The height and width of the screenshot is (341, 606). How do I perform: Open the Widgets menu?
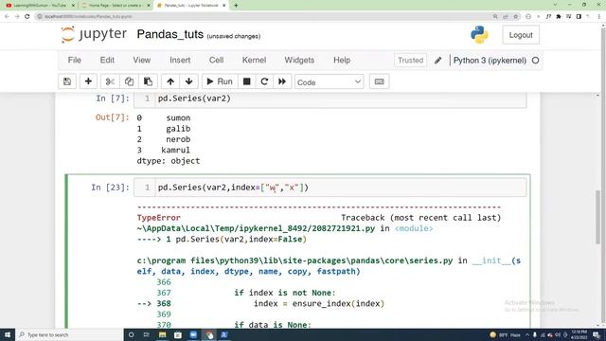(299, 61)
